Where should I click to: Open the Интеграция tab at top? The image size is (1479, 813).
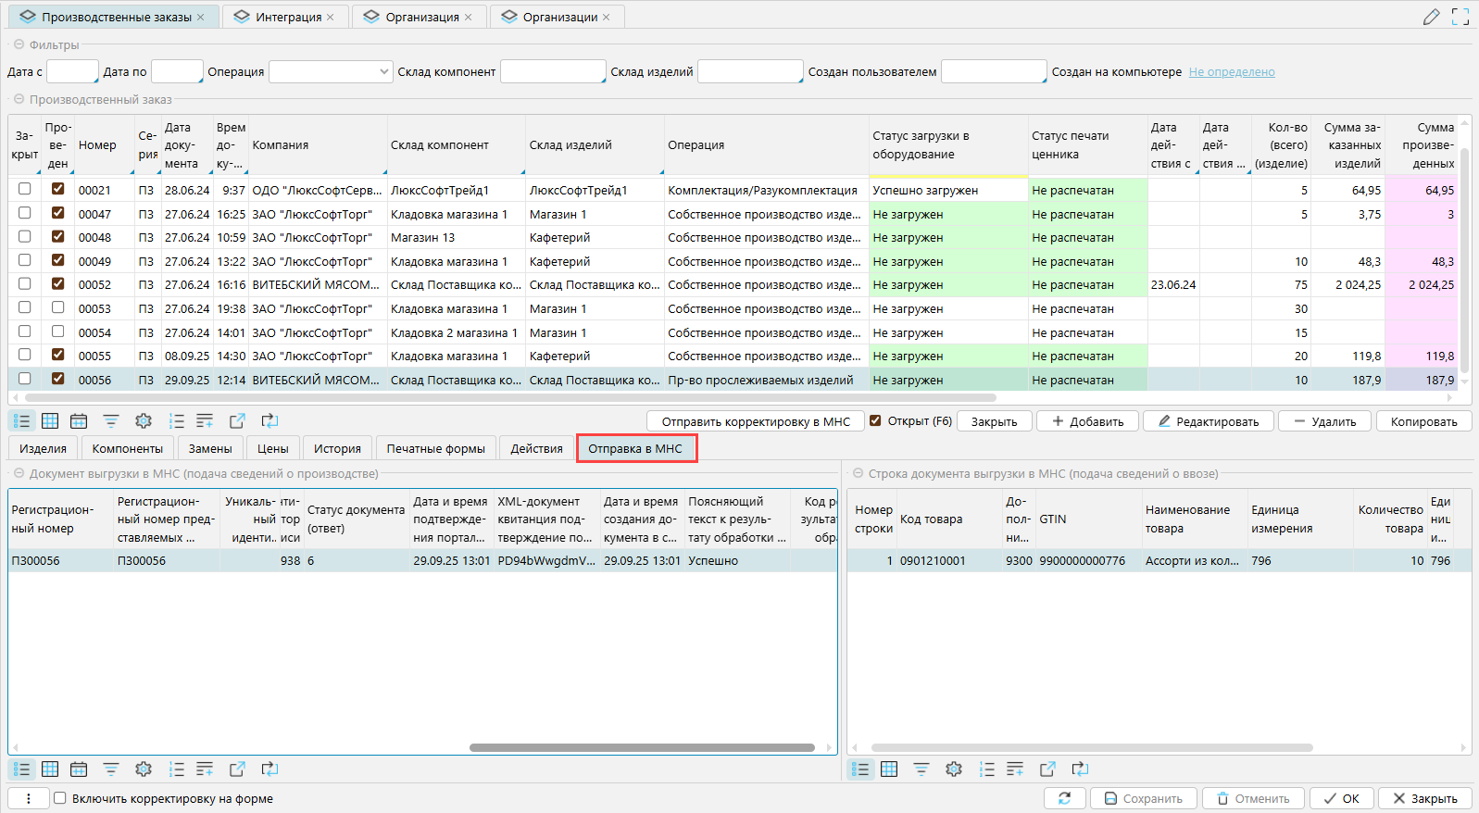click(288, 17)
